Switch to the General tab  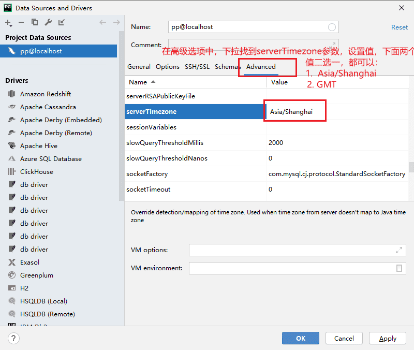tap(139, 67)
